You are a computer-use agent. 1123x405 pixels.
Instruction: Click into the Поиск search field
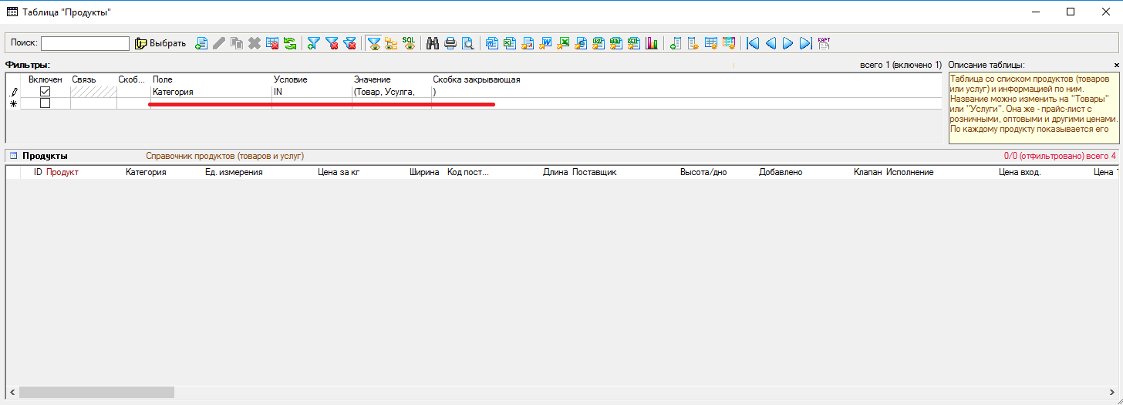tap(85, 43)
